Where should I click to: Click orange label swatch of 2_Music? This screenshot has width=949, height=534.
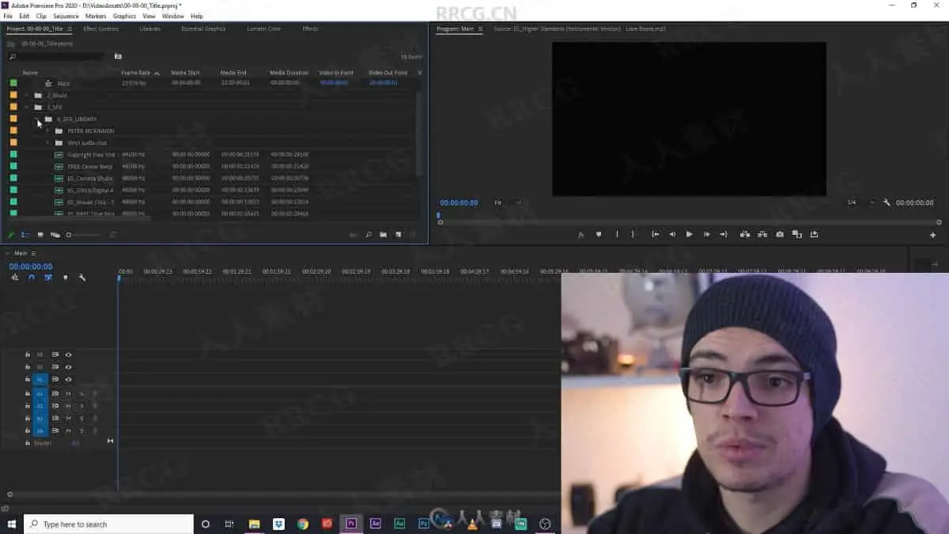(13, 95)
